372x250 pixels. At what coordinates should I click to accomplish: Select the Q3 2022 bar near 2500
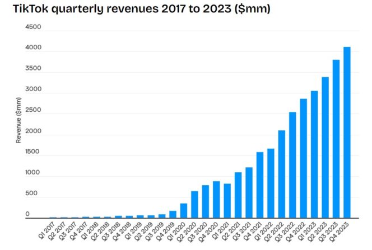click(x=292, y=165)
